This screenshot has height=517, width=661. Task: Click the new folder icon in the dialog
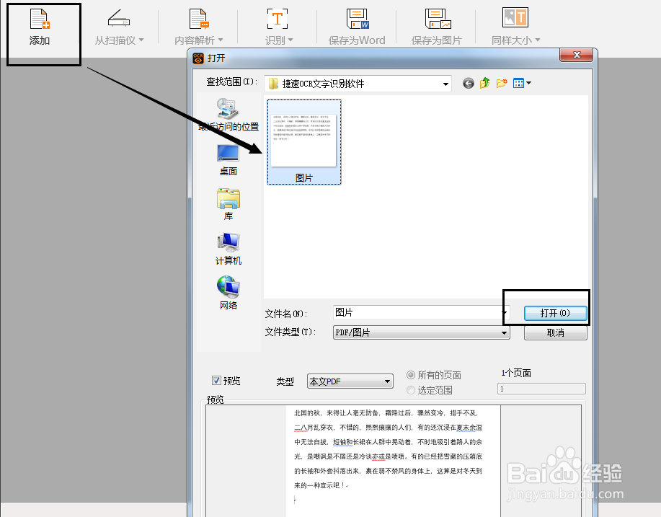point(501,83)
